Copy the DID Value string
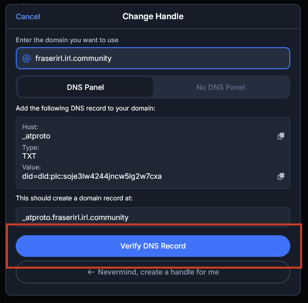The image size is (308, 303). [x=281, y=176]
